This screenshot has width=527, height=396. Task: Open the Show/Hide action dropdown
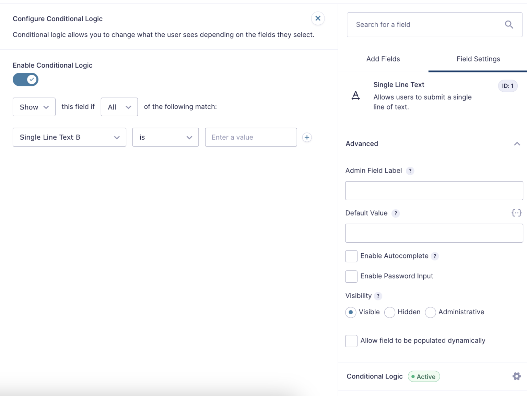coord(34,107)
